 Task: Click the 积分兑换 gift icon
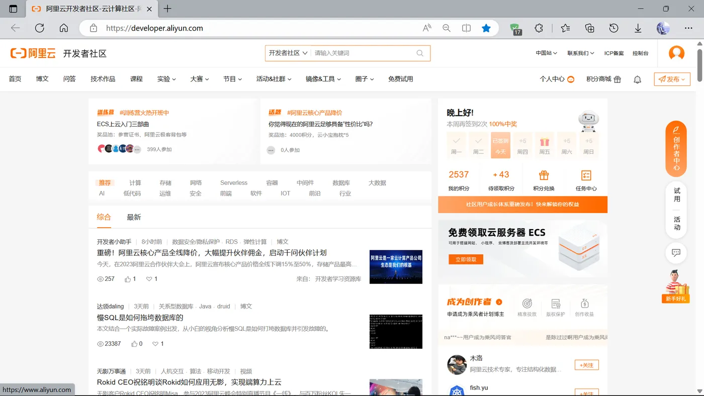(544, 175)
